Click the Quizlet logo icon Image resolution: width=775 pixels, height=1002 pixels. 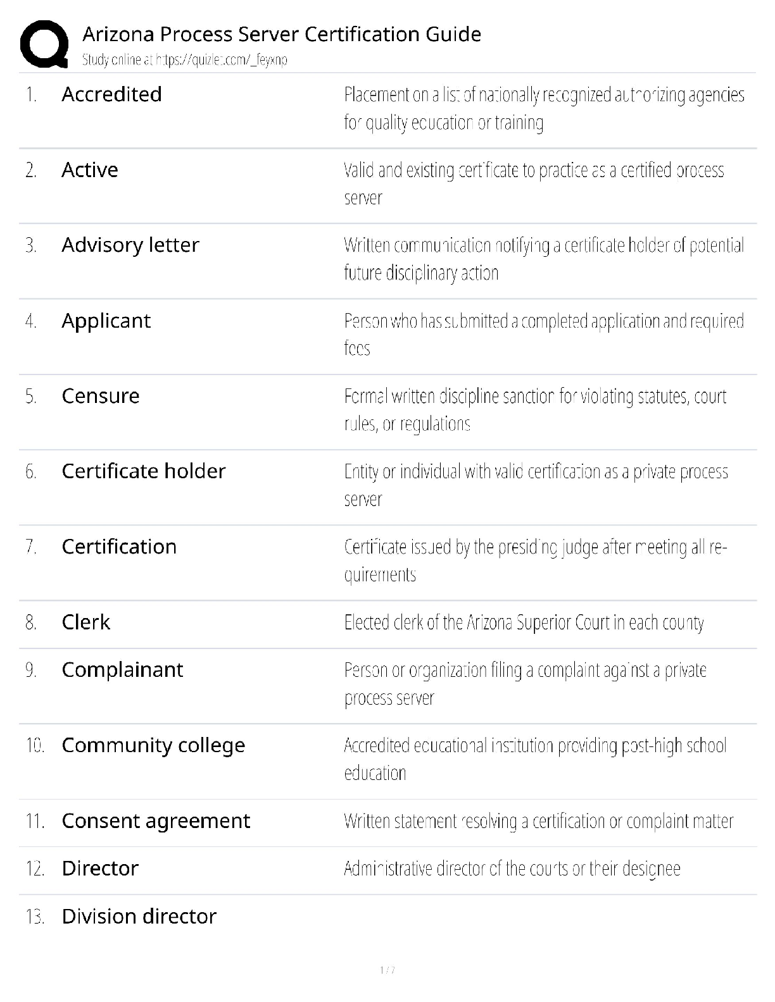44,44
